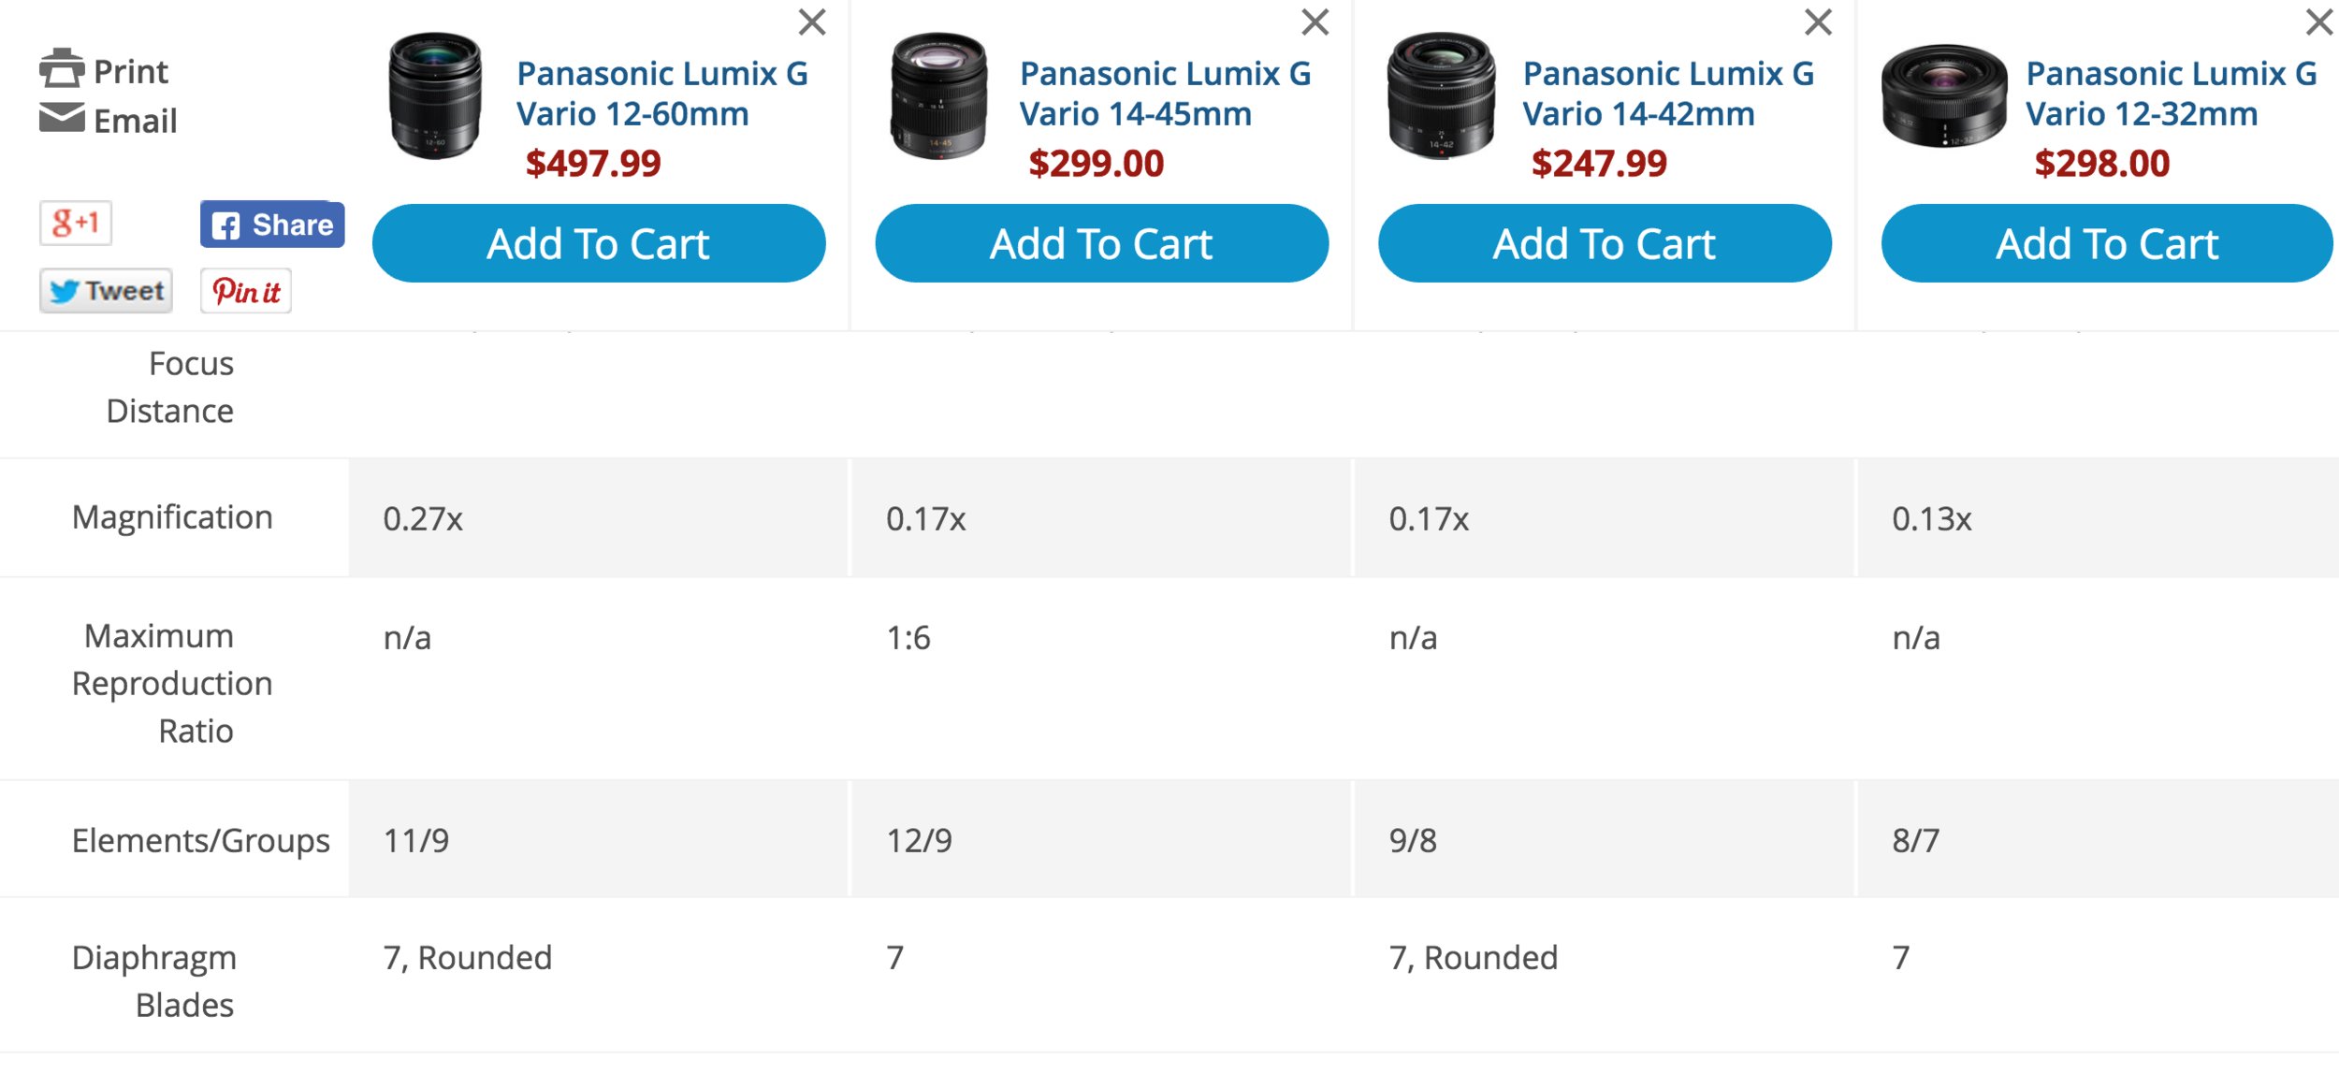Screen dimensions: 2339x1088
Task: Add Vario 12-60mm lens to cart
Action: click(x=599, y=244)
